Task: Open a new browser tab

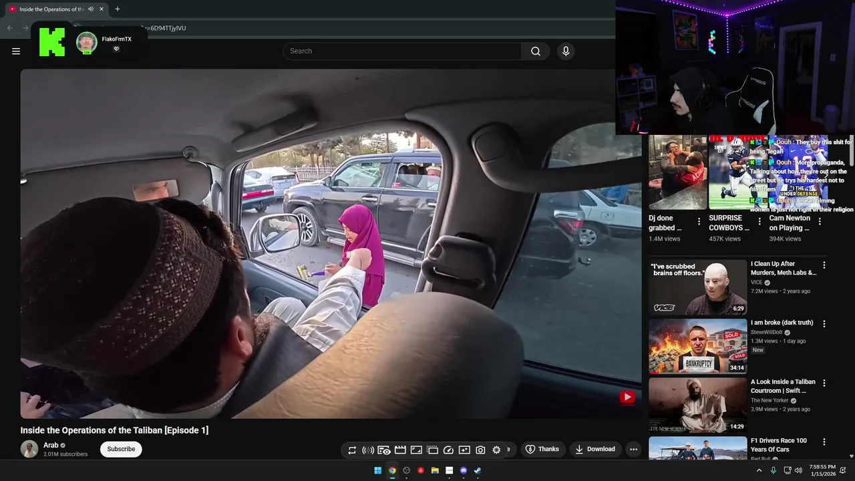Action: point(118,9)
